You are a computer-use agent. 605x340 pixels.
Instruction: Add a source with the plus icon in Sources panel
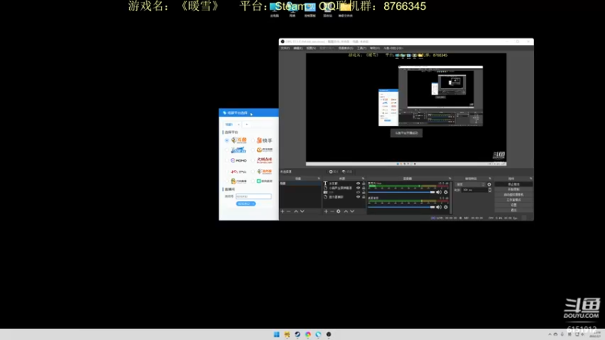[x=326, y=212]
